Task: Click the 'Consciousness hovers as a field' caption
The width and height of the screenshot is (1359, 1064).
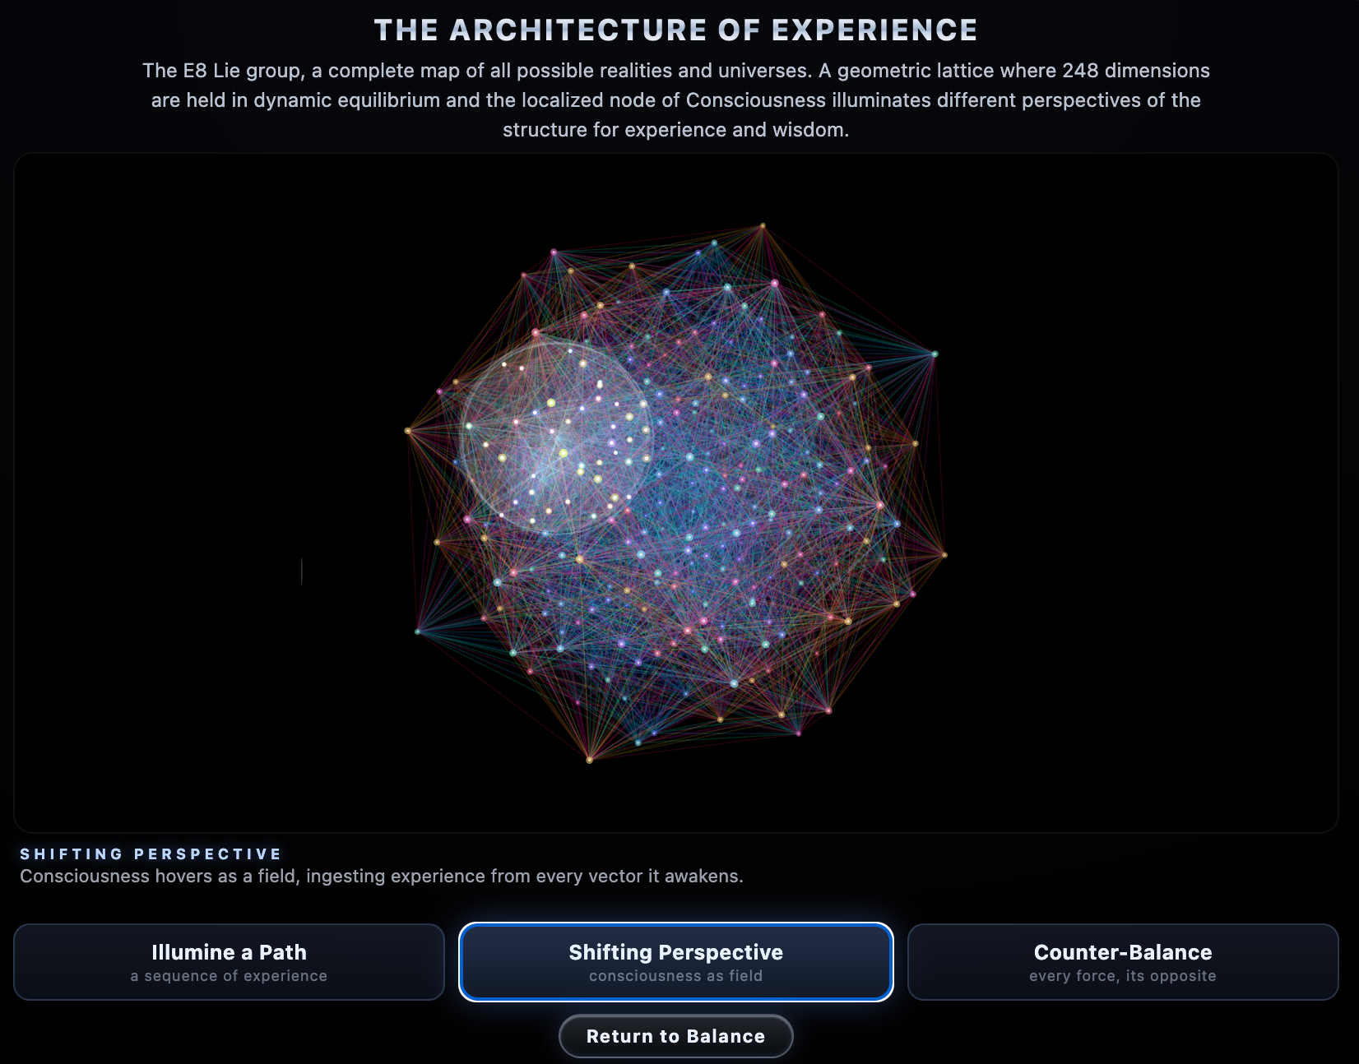Action: (x=382, y=877)
